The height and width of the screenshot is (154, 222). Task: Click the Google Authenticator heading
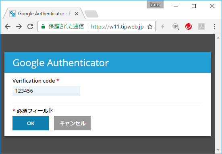tap(61, 63)
